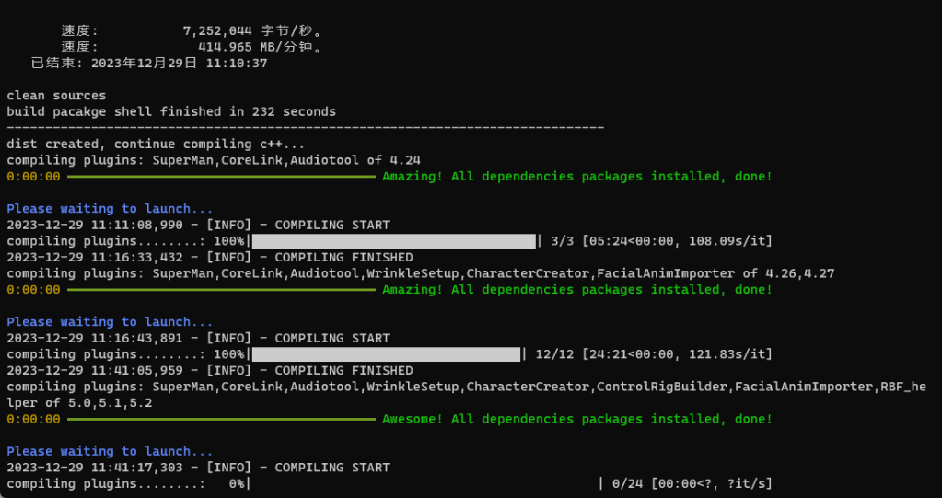Click the 11:41:17 COMPILING START log entry

198,468
